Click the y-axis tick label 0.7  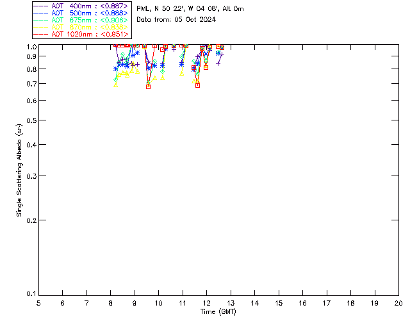pos(31,84)
